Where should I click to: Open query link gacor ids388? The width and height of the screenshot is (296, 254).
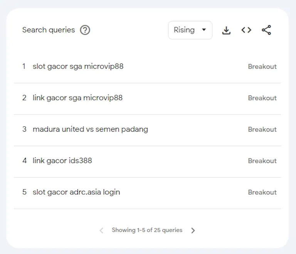tap(62, 161)
